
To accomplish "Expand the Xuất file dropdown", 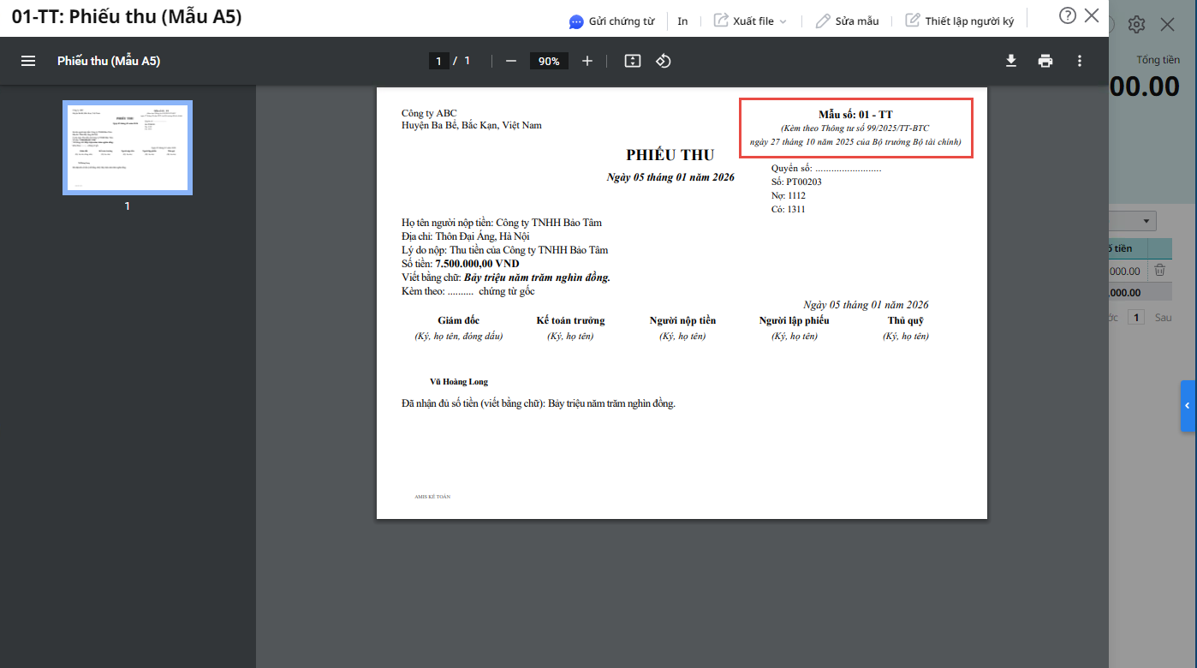I will [x=751, y=21].
